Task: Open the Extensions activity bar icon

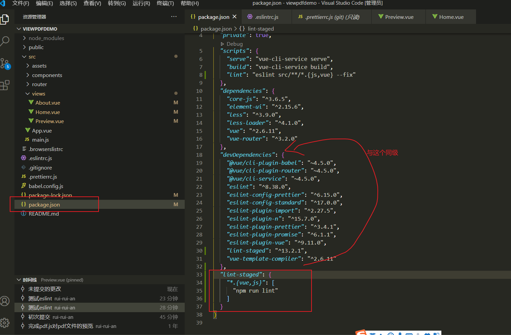Action: [x=5, y=85]
